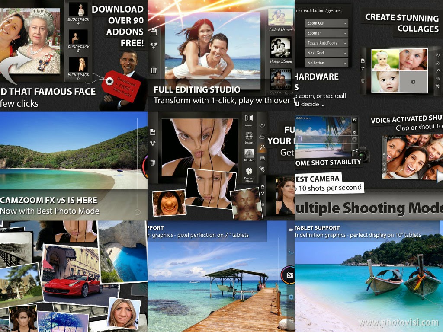Open settings via blue gear icon on pier photo
The height and width of the screenshot is (332, 443).
291,297
